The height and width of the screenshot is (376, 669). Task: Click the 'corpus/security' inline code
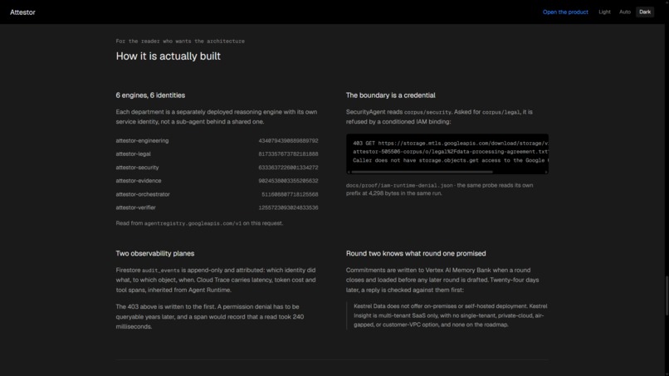[427, 112]
